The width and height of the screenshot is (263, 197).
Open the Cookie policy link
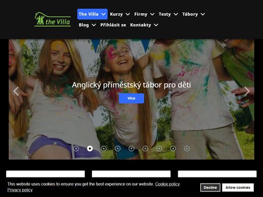coord(167,184)
